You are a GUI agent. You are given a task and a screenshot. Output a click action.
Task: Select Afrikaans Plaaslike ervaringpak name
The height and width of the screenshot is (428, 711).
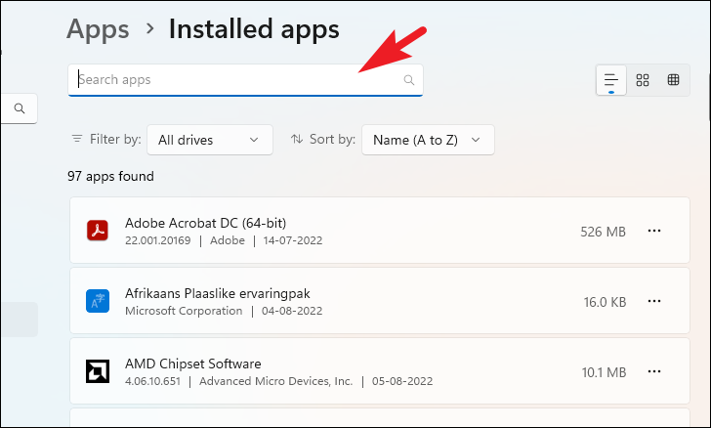pyautogui.click(x=218, y=294)
